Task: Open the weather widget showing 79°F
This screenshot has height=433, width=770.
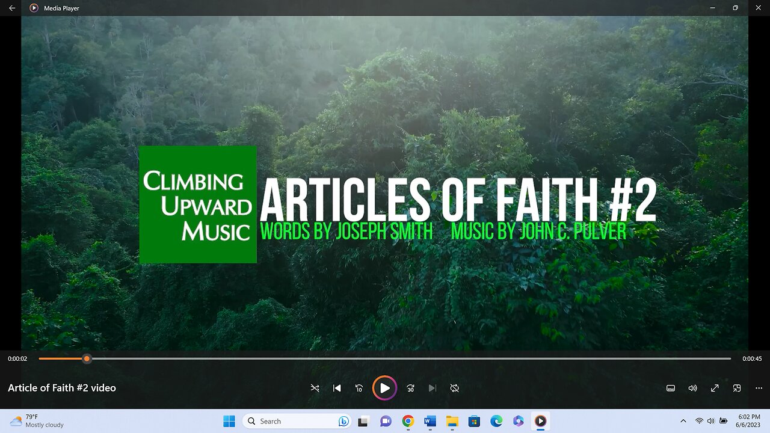Action: point(37,421)
